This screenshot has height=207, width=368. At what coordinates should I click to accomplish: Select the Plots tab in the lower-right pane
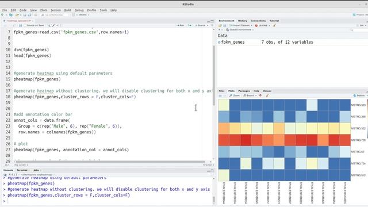tap(231, 91)
